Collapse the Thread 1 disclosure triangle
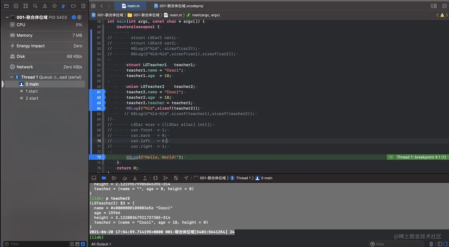 tap(12, 77)
